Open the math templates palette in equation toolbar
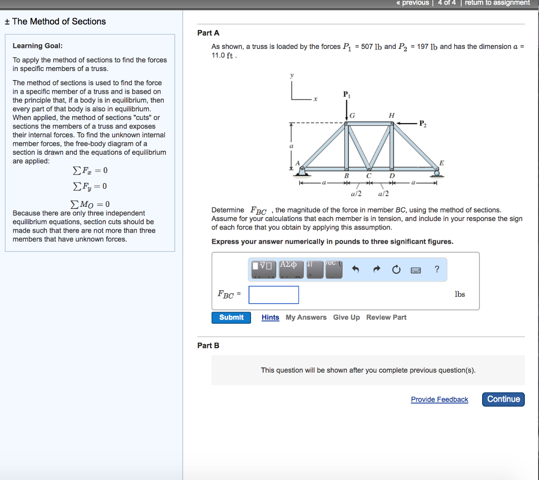 pyautogui.click(x=263, y=269)
